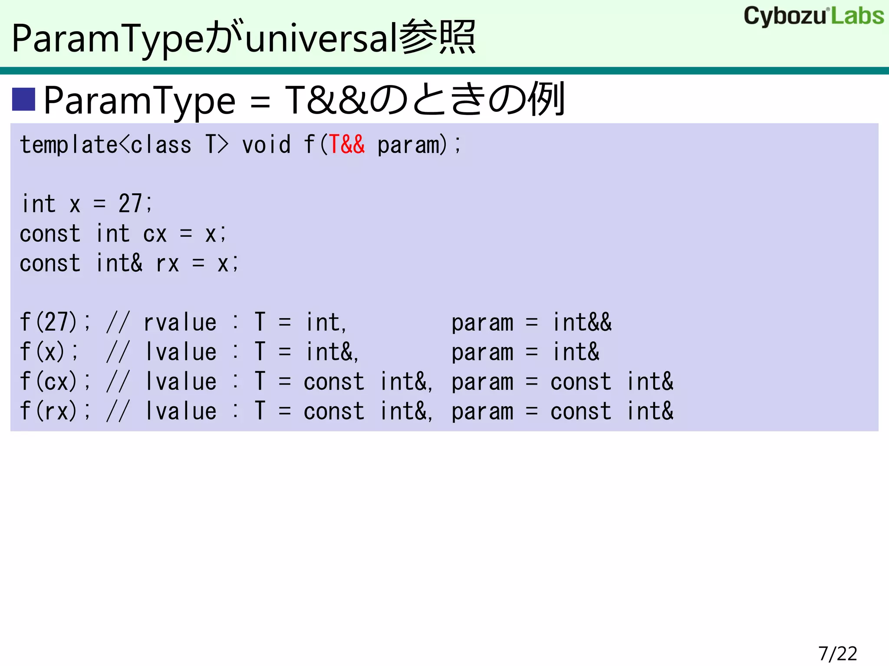Click code line 'int x = 27;'
889x666 pixels.
pos(87,204)
